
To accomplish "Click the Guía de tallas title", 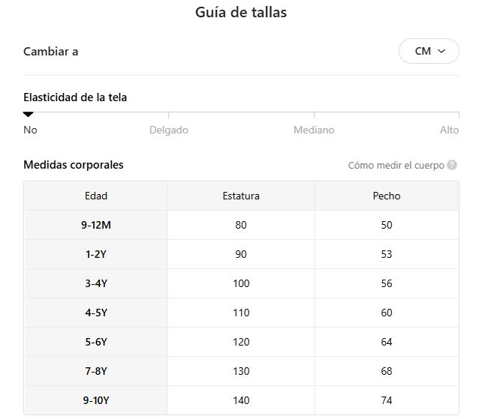I will tap(241, 12).
